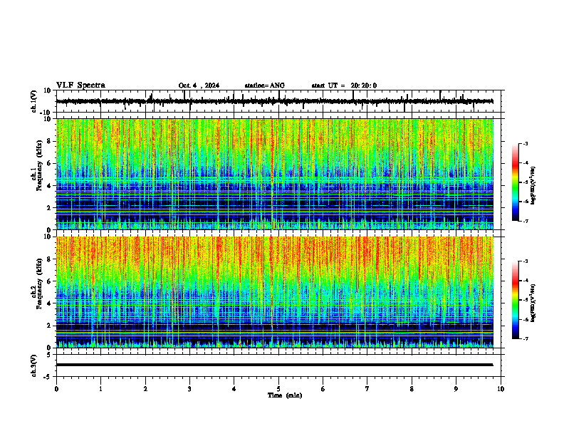Click the ch.3 flat black trace
The width and height of the screenshot is (564, 436).
tap(275, 365)
